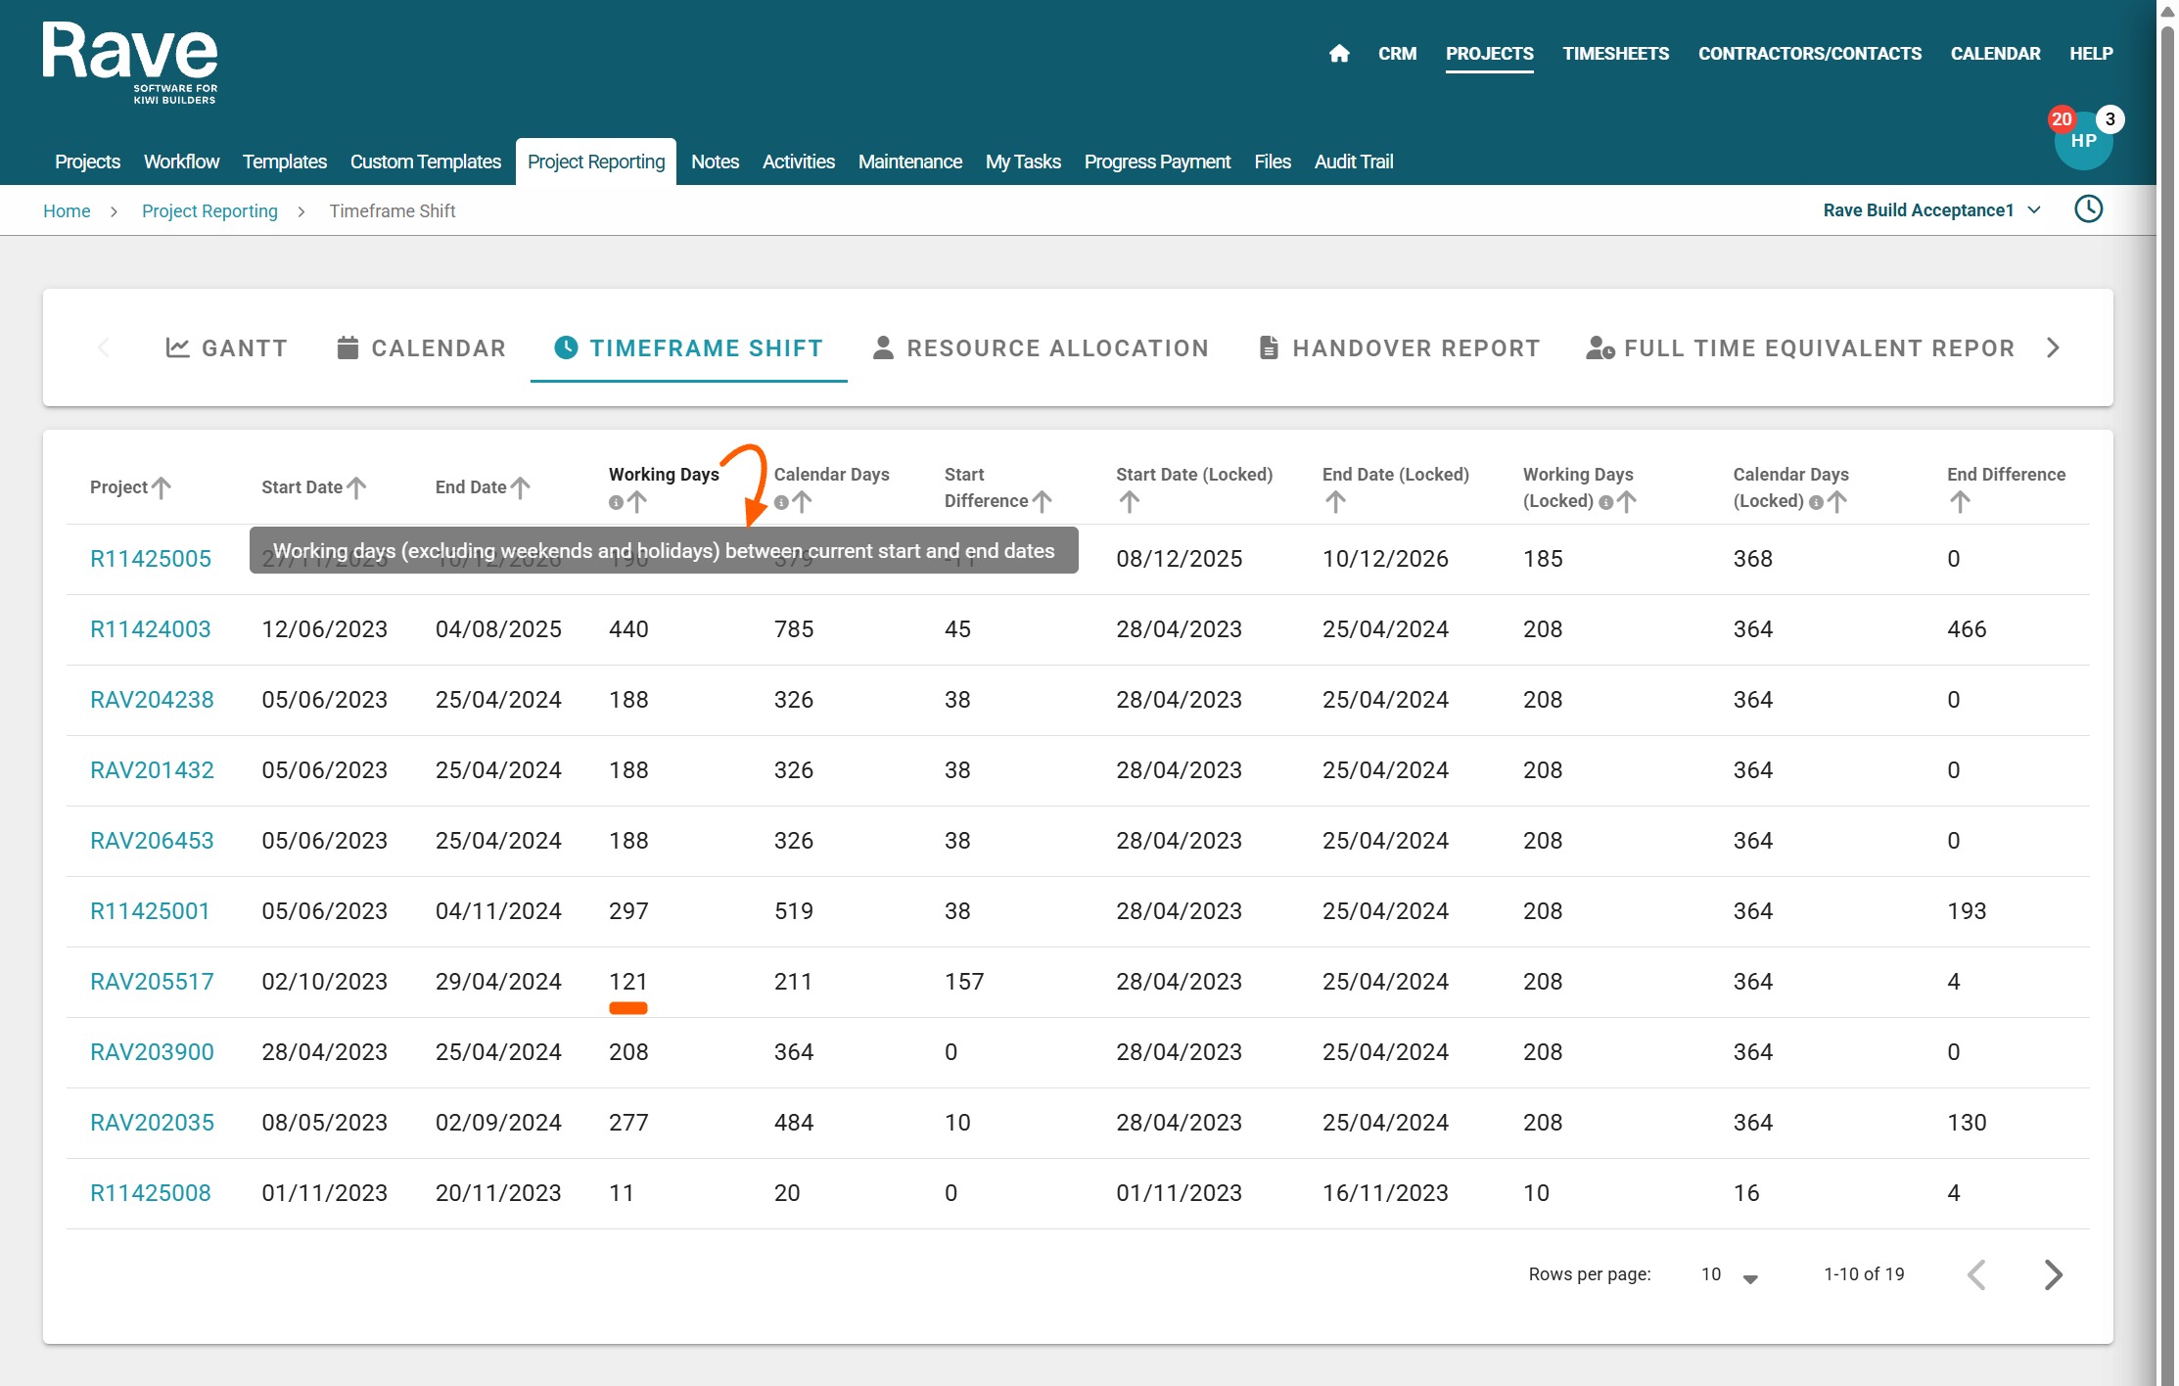Click the home icon in top navigation
The height and width of the screenshot is (1386, 2179).
pos(1339,54)
